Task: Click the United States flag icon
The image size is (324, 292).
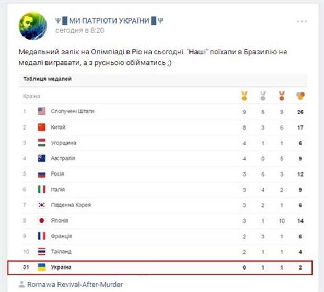Action: [41, 111]
